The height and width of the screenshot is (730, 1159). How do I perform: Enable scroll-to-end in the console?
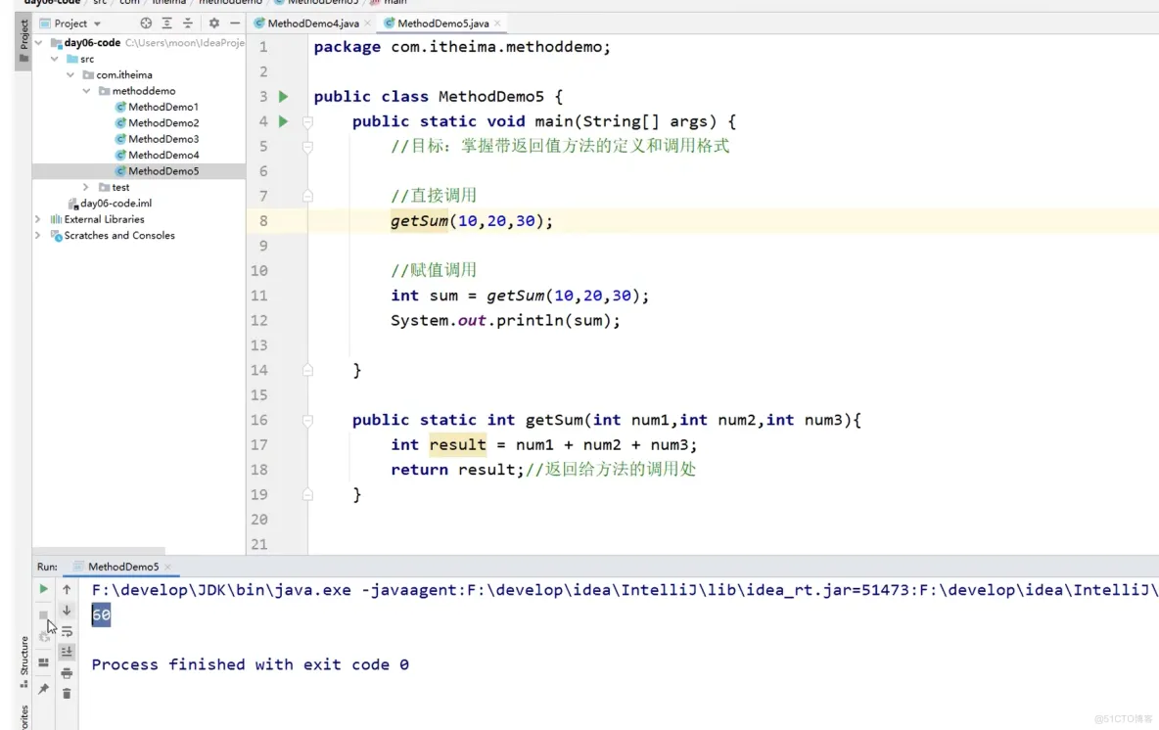(67, 651)
